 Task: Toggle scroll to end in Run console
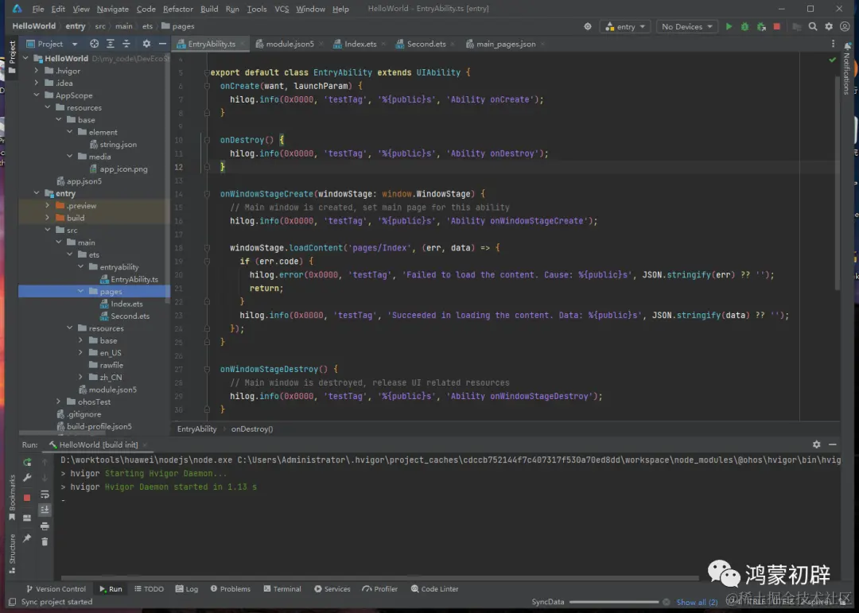click(x=45, y=510)
